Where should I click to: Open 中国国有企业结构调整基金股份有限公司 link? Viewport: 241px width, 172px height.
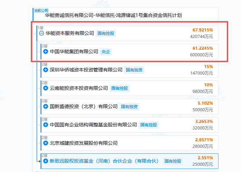pos(93,125)
